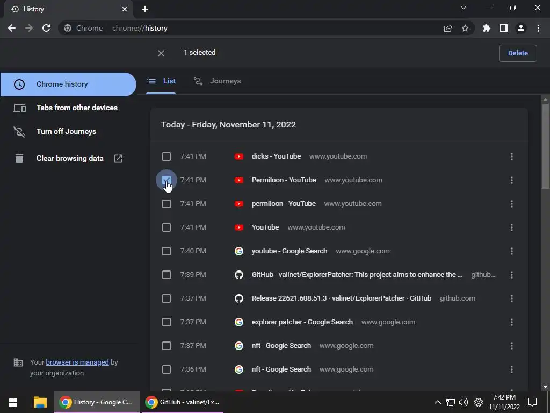Uncheck the Permiloon - YouTube checkbox
This screenshot has height=413, width=550.
[167, 180]
